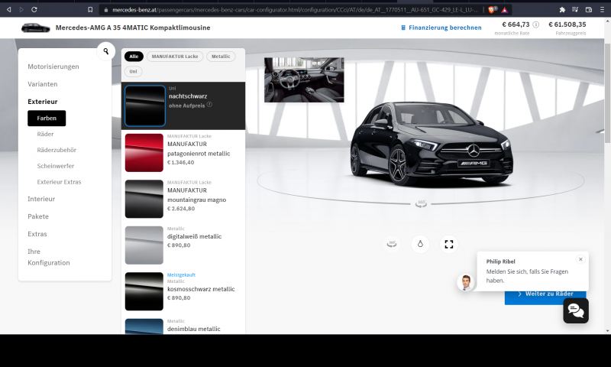
Task: Open the Scheinwerfer submenu item
Action: pyautogui.click(x=55, y=166)
